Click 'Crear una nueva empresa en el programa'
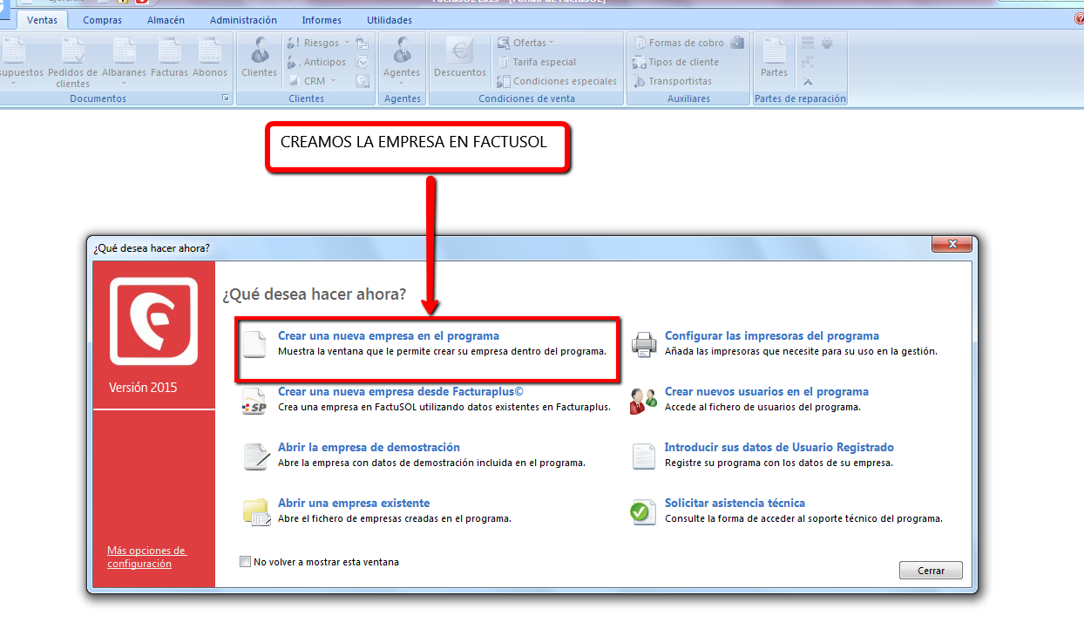This screenshot has width=1084, height=629. [389, 335]
